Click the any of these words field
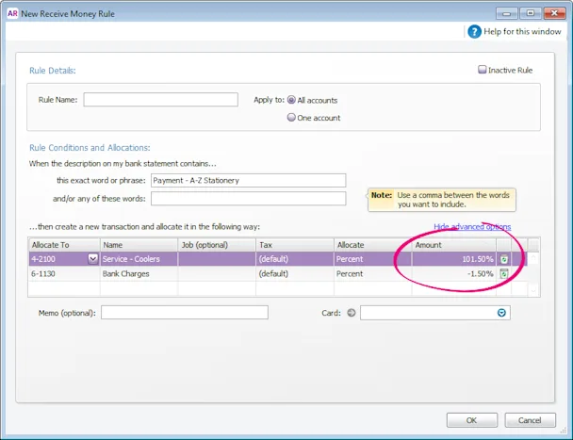This screenshot has height=440, width=573. click(249, 199)
